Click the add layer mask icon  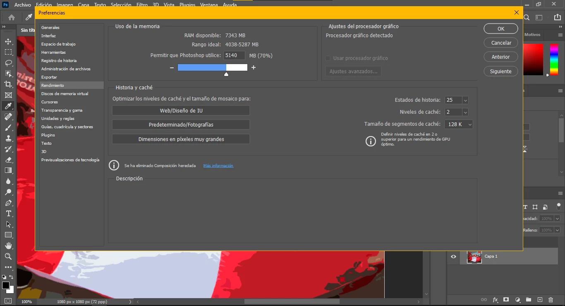coord(506,299)
